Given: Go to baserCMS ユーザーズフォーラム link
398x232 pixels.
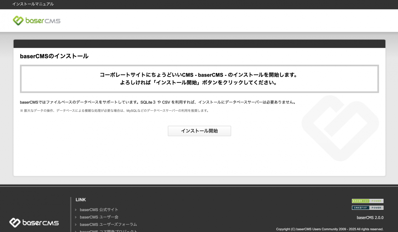Looking at the screenshot, I should (108, 224).
